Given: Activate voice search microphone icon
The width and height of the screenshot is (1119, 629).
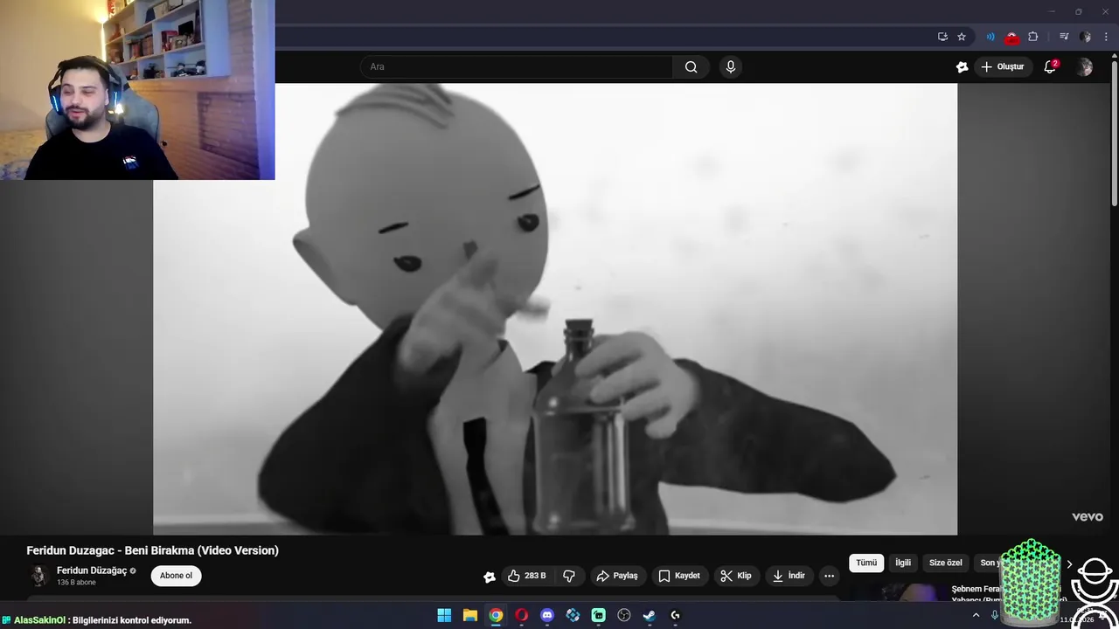Looking at the screenshot, I should (731, 67).
